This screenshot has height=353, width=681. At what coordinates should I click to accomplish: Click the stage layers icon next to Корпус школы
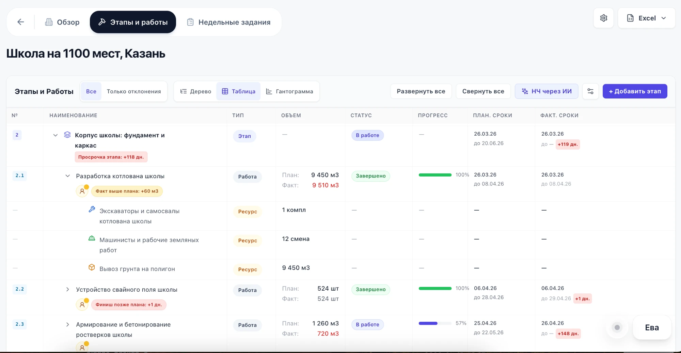67,135
